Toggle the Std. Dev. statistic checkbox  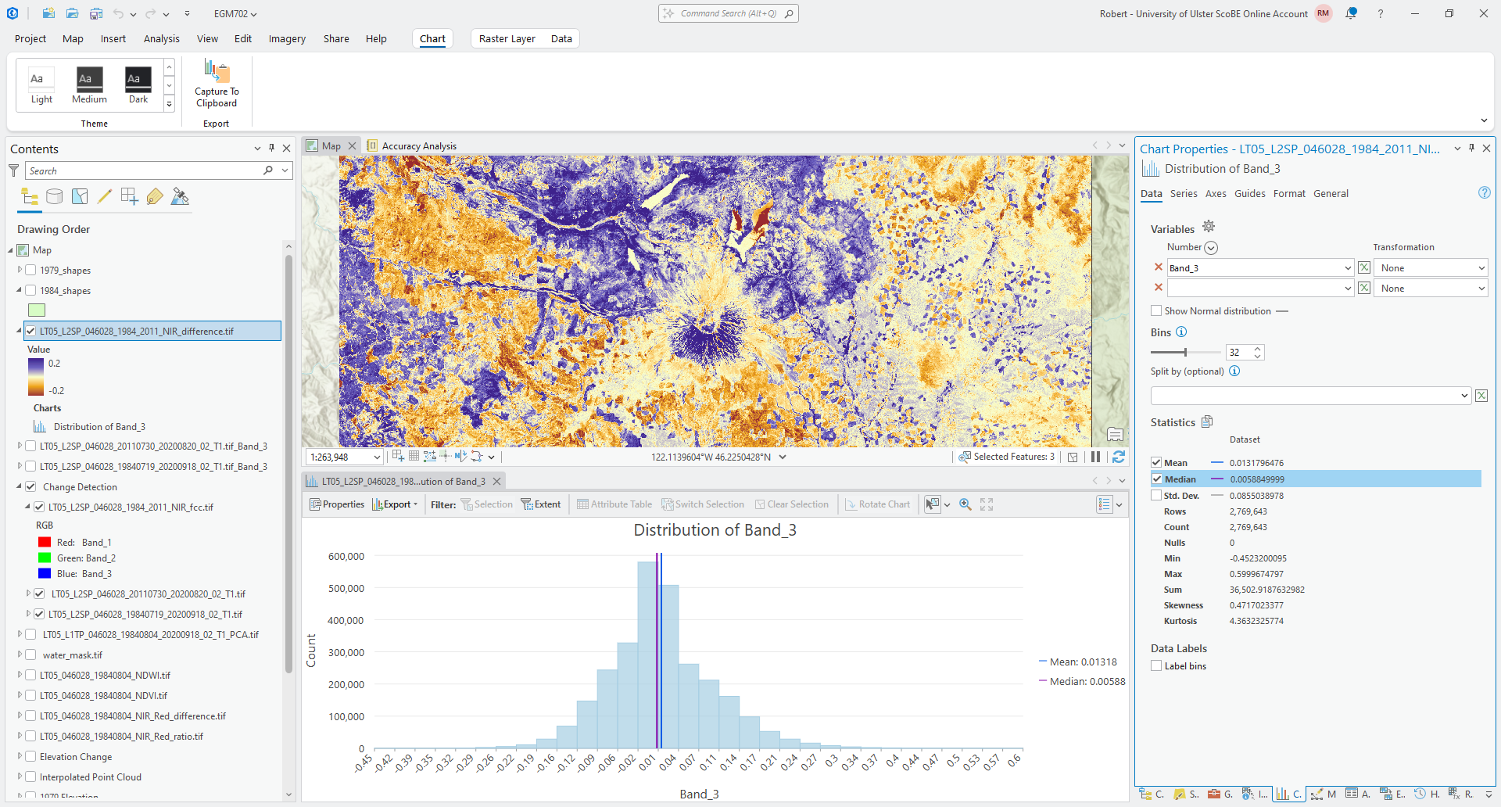point(1156,496)
